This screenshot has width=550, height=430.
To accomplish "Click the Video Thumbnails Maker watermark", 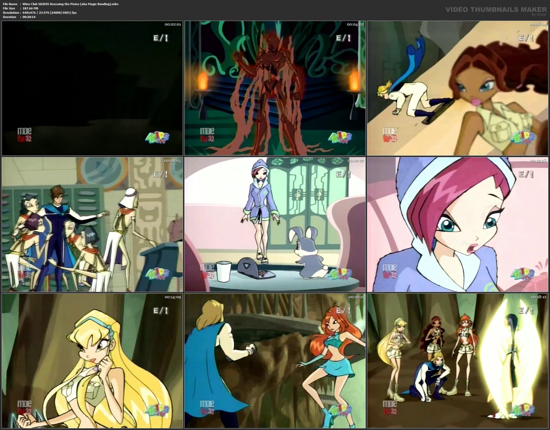I will pos(496,10).
